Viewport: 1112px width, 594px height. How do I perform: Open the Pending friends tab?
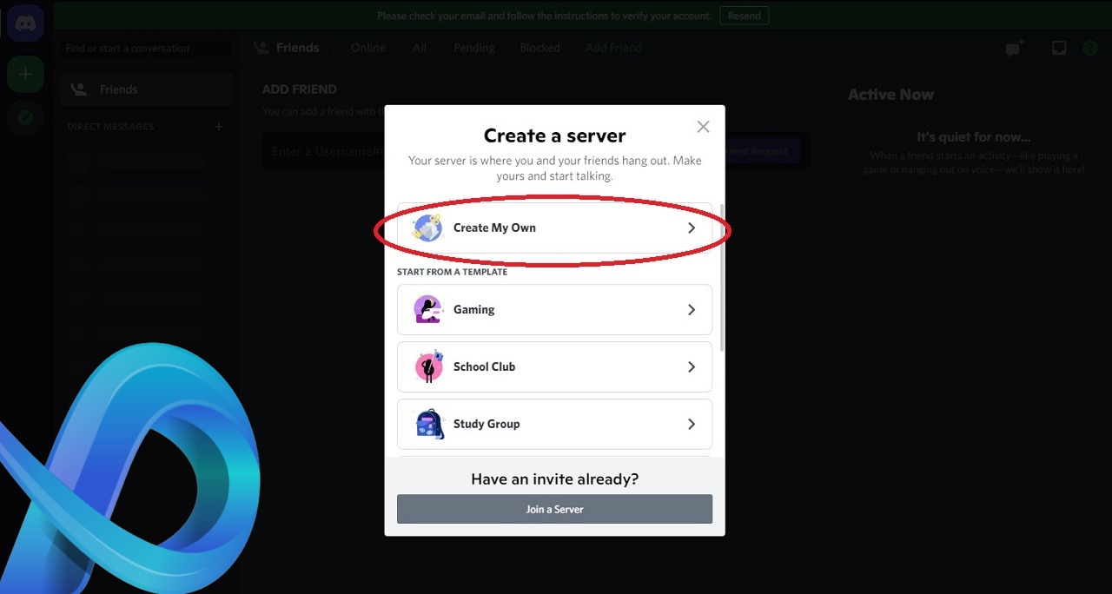tap(474, 48)
